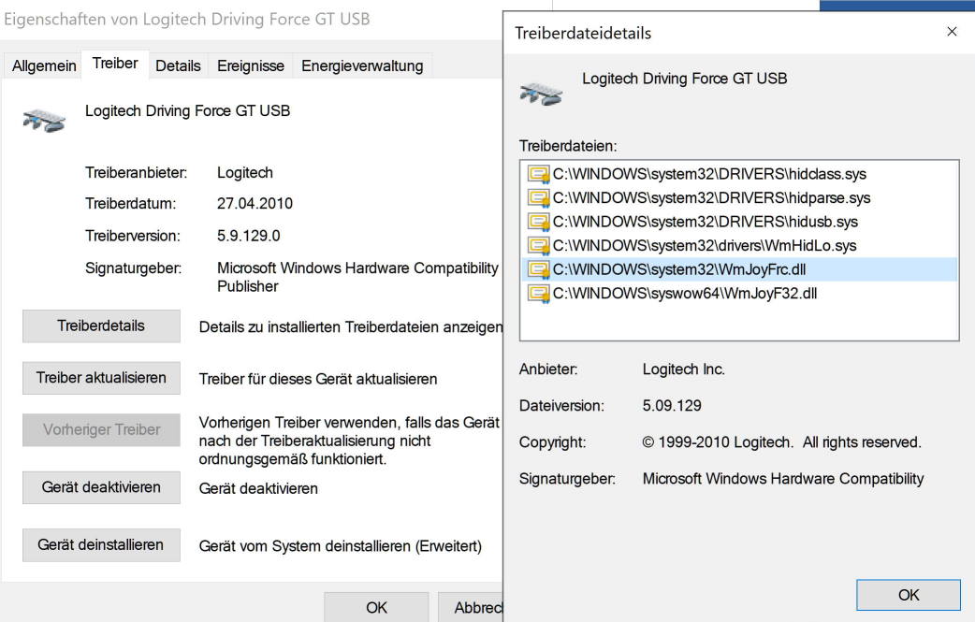Click the Treiberdetails button
This screenshot has height=622, width=975.
pyautogui.click(x=101, y=326)
